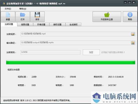Switch to the 信息设置 tab
This screenshot has height=104, width=138.
click(x=25, y=25)
